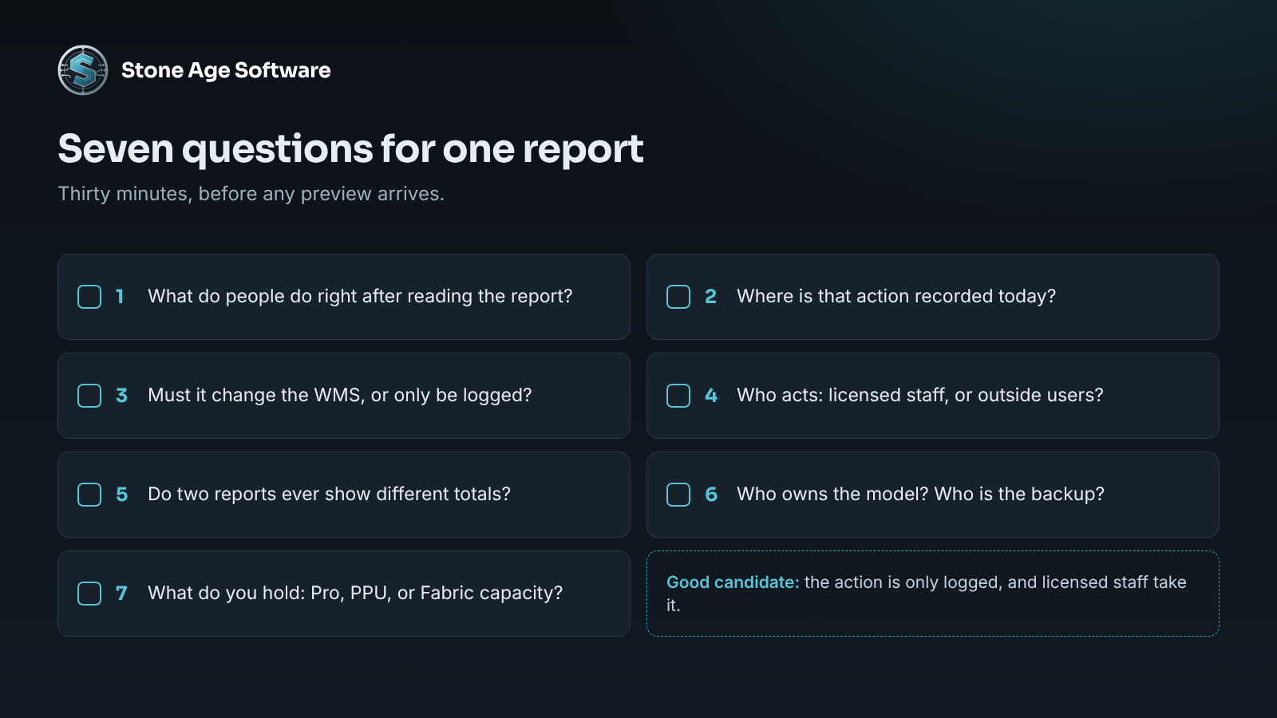This screenshot has height=718, width=1277.
Task: Click the 'Good candidate:' label
Action: [733, 582]
